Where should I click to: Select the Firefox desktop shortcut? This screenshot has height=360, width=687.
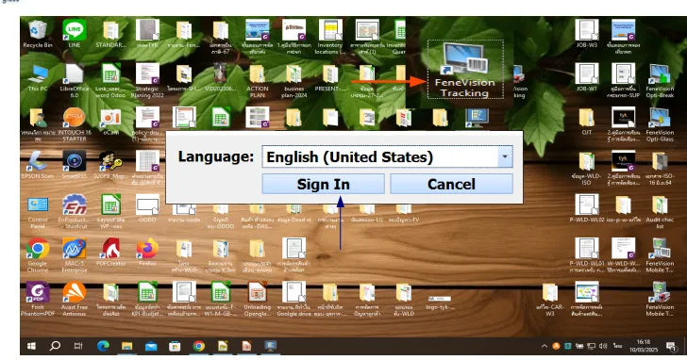(147, 253)
